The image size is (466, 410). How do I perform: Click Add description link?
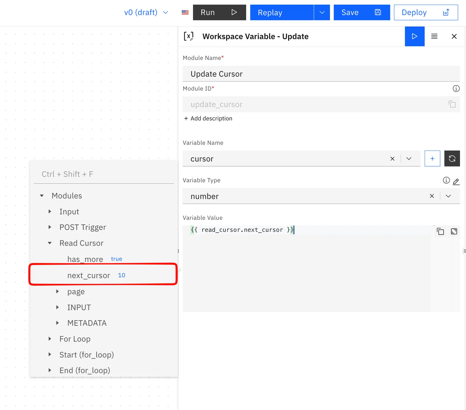coord(208,119)
